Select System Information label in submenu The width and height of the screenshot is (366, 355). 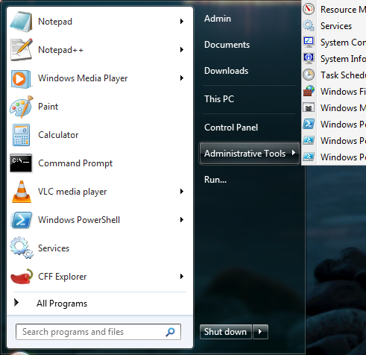click(x=343, y=59)
